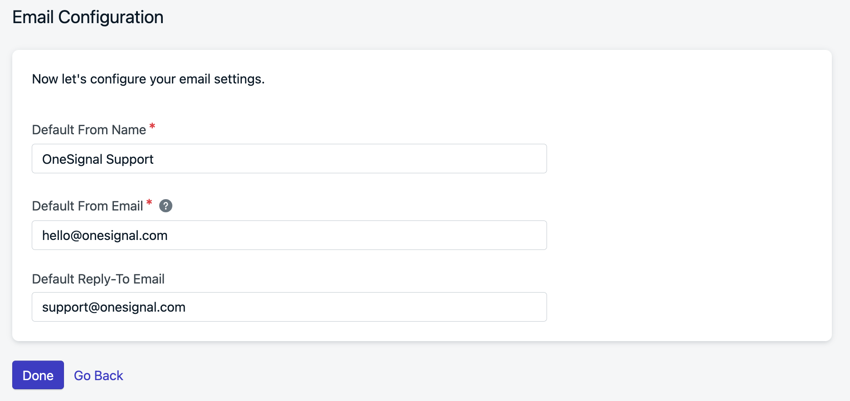Click the Default From Name label

tap(89, 130)
